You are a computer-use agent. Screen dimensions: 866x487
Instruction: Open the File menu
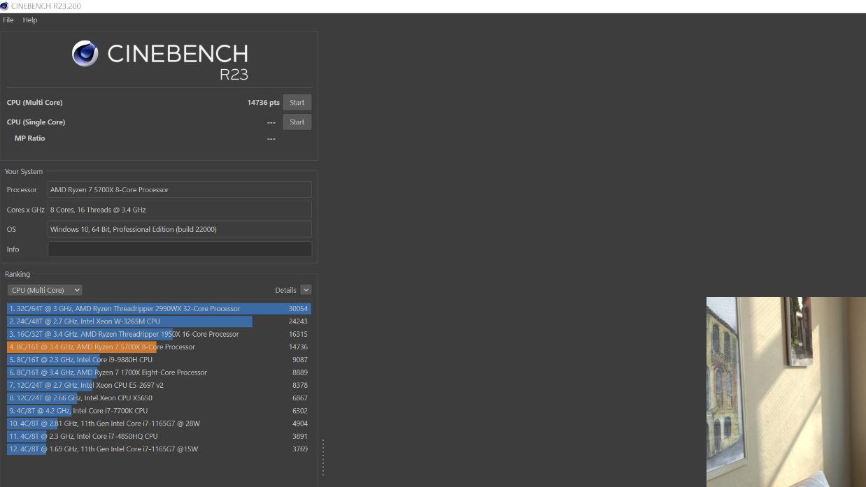point(8,20)
